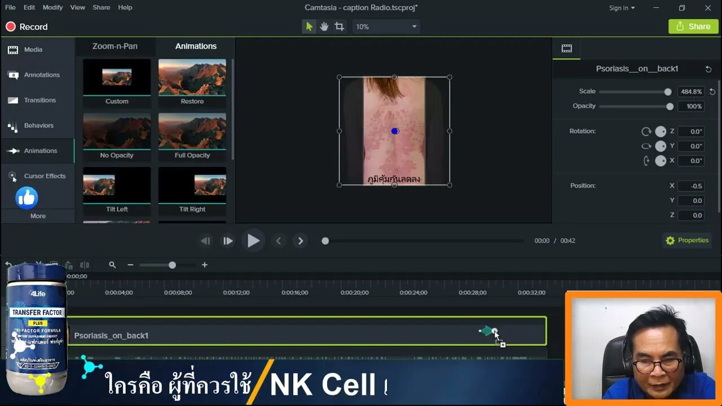This screenshot has width=722, height=406.
Task: Select the Tilt Left animation thumbnail
Action: 117,190
